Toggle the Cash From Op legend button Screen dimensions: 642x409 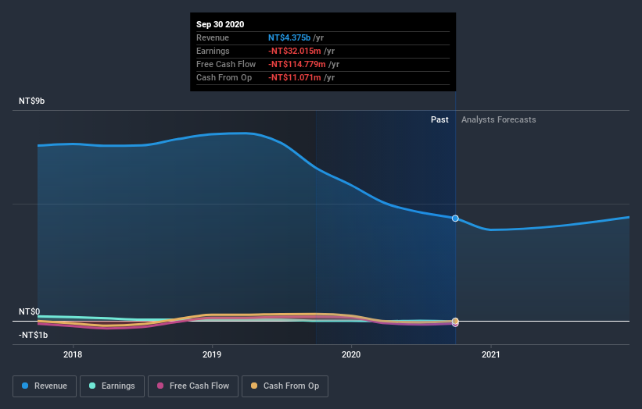click(285, 386)
